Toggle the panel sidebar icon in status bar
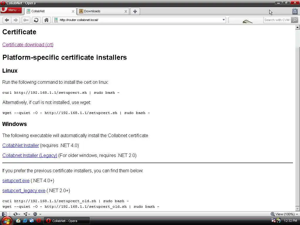Viewport: 300px width, 225px height. click(4, 214)
